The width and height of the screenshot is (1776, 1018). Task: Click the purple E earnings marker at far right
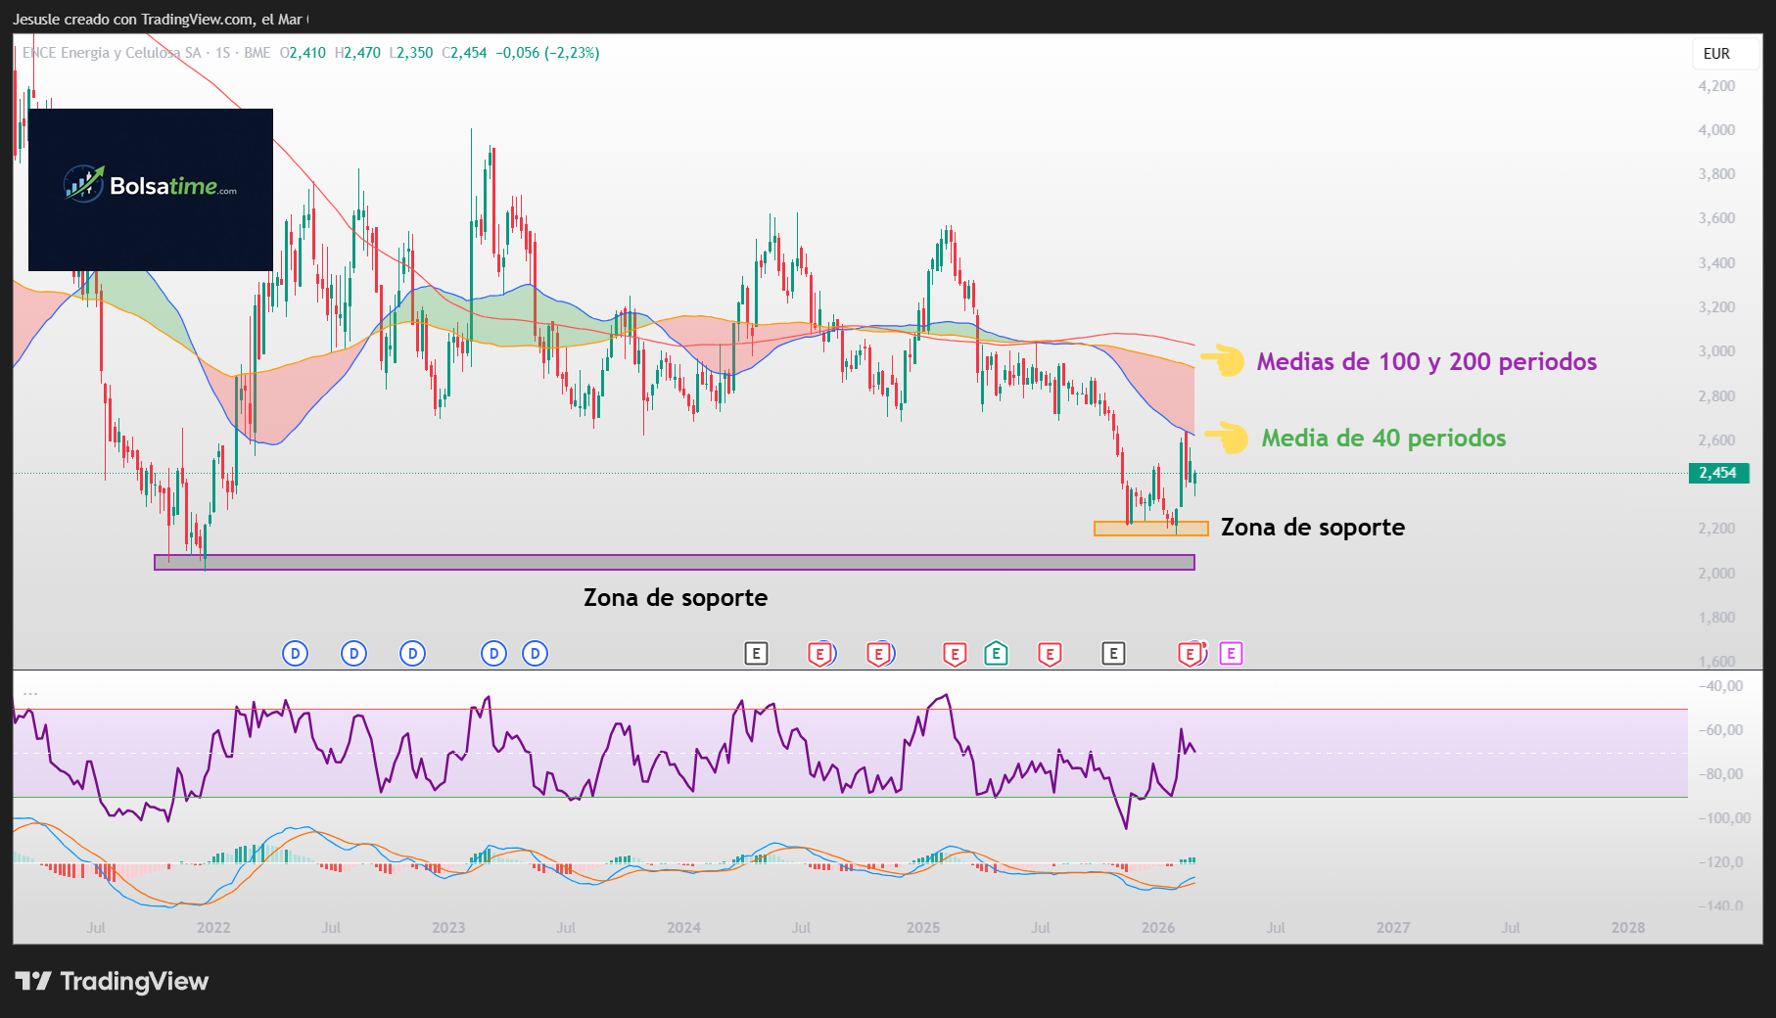click(x=1230, y=653)
